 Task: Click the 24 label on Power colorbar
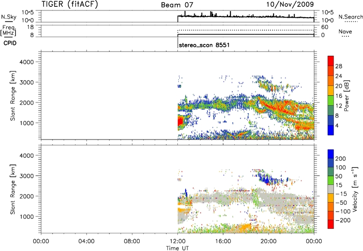[x=338, y=76]
